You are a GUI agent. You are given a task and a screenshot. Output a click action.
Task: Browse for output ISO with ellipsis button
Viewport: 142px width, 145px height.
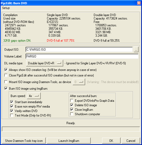click(x=136, y=50)
